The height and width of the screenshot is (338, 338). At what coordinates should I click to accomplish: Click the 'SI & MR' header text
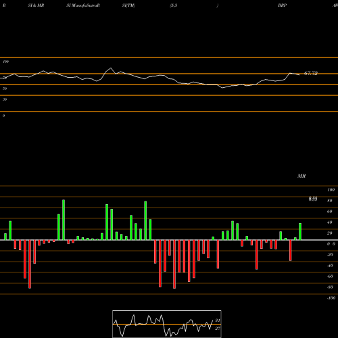(36, 5)
